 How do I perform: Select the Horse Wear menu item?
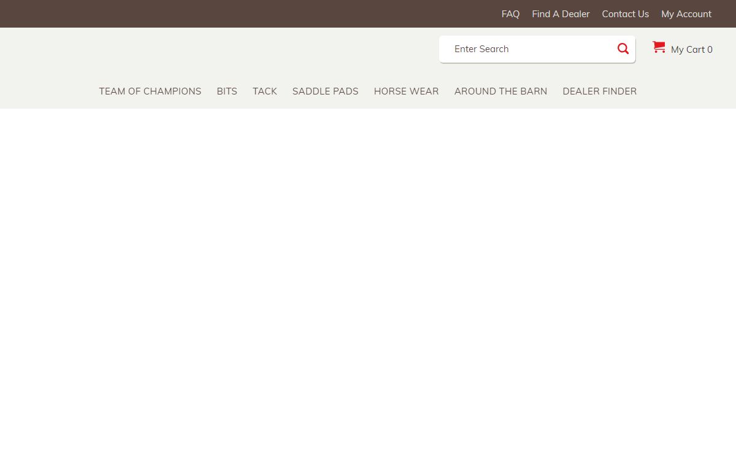point(406,91)
